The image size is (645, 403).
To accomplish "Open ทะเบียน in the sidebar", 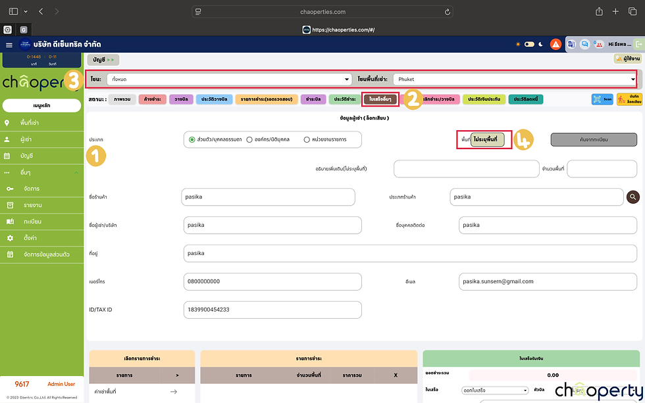I will (41, 222).
